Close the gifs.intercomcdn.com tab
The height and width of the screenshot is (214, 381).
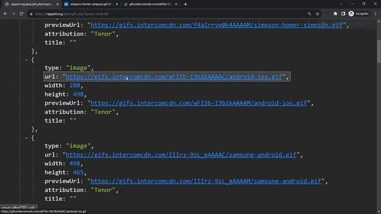coord(176,4)
